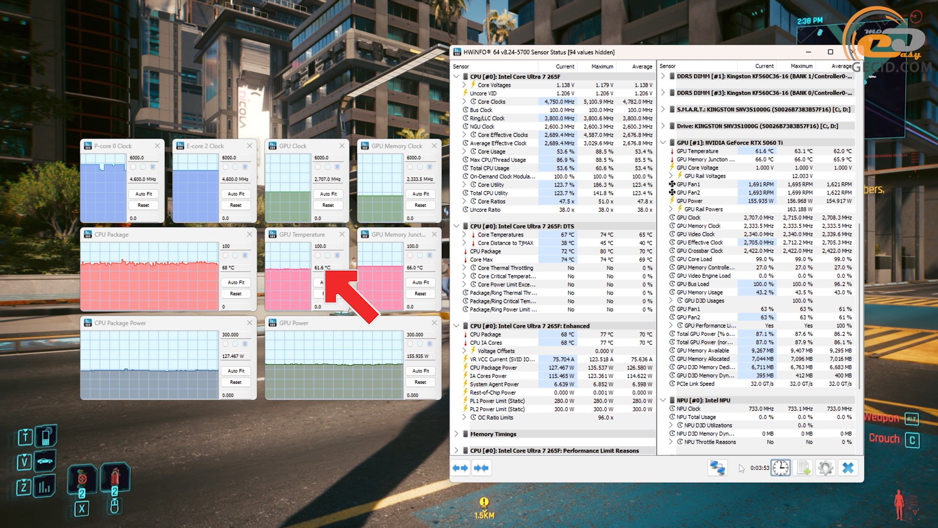Click the right panel Sensor column header

698,66
